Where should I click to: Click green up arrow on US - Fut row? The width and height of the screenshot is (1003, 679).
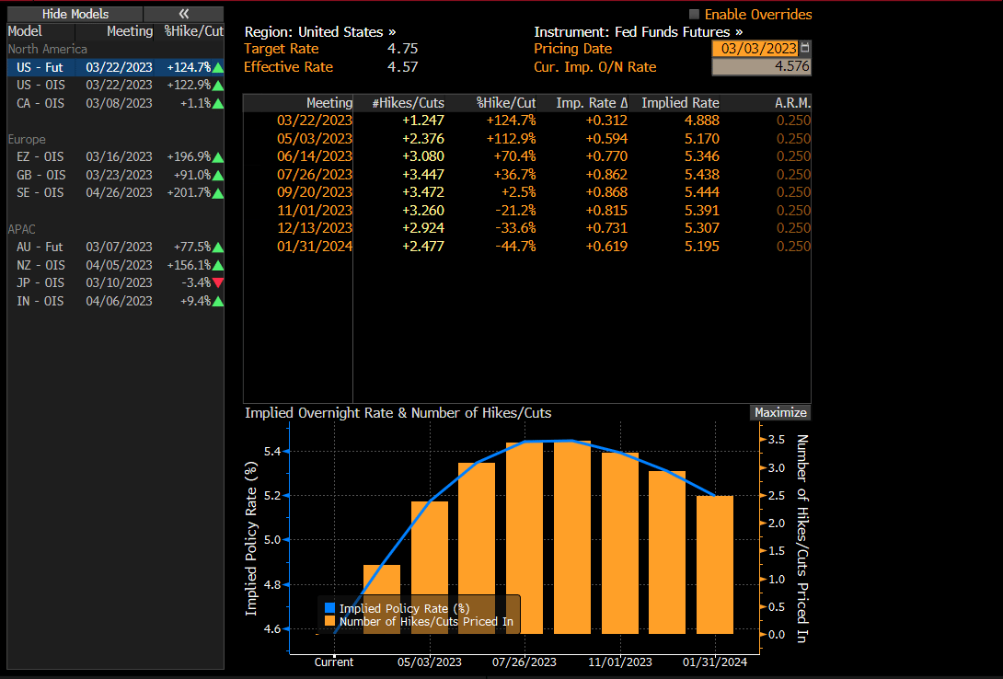(x=217, y=67)
